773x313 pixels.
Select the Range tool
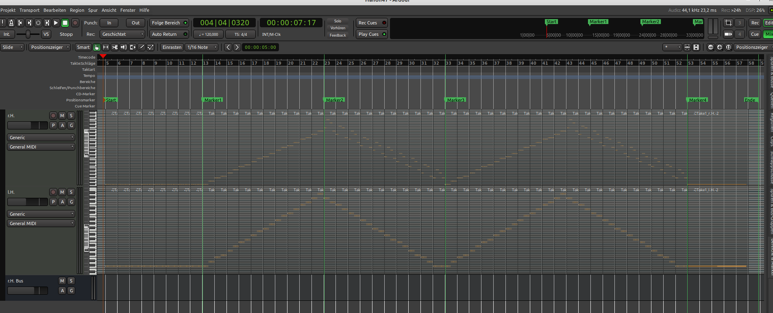click(106, 47)
